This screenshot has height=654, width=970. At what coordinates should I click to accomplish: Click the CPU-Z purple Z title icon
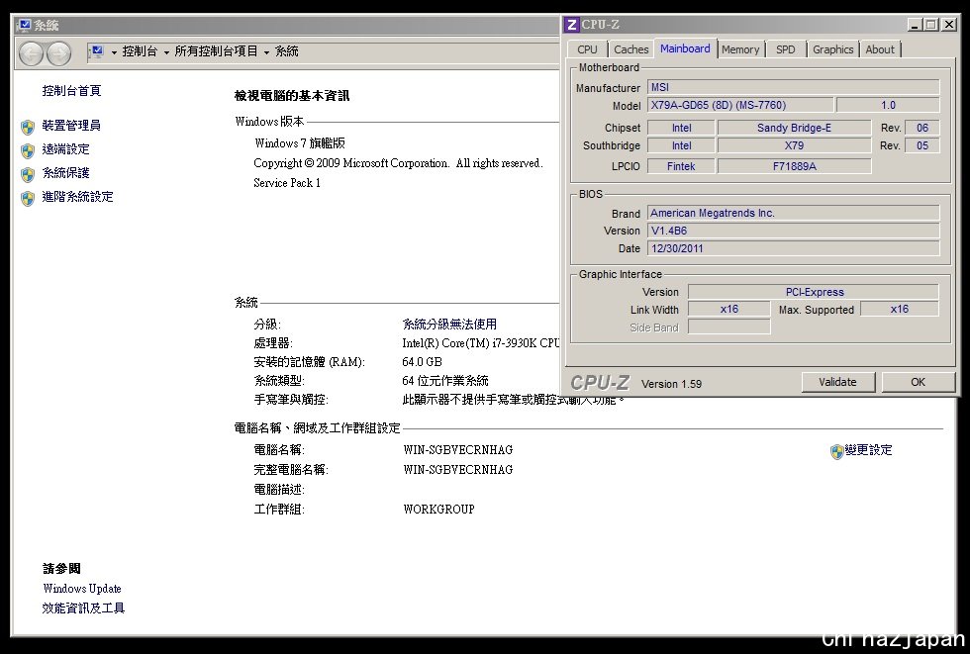click(572, 25)
